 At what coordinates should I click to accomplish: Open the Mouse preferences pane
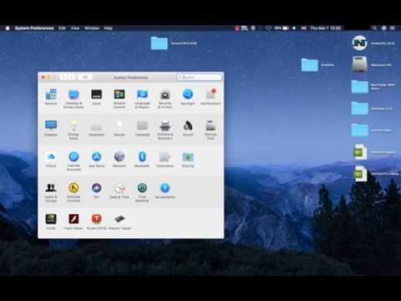(119, 128)
